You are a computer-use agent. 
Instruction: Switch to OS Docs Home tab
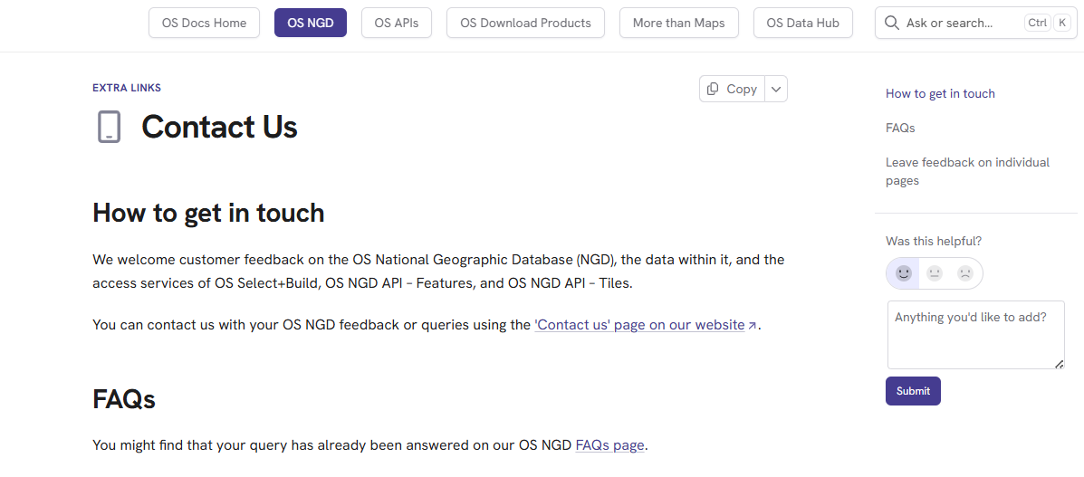204,23
